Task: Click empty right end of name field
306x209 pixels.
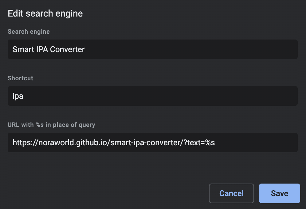Action: pos(261,49)
